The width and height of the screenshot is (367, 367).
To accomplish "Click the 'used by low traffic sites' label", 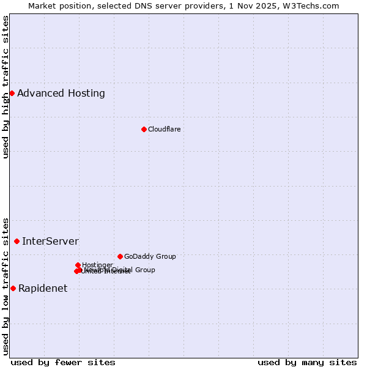I will click(6, 286).
